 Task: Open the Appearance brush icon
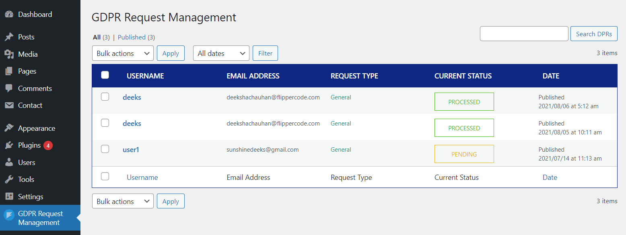tap(10, 128)
